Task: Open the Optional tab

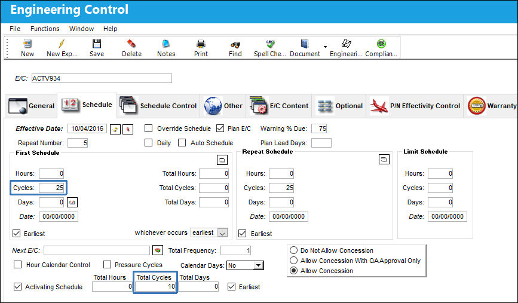Action: (x=339, y=106)
